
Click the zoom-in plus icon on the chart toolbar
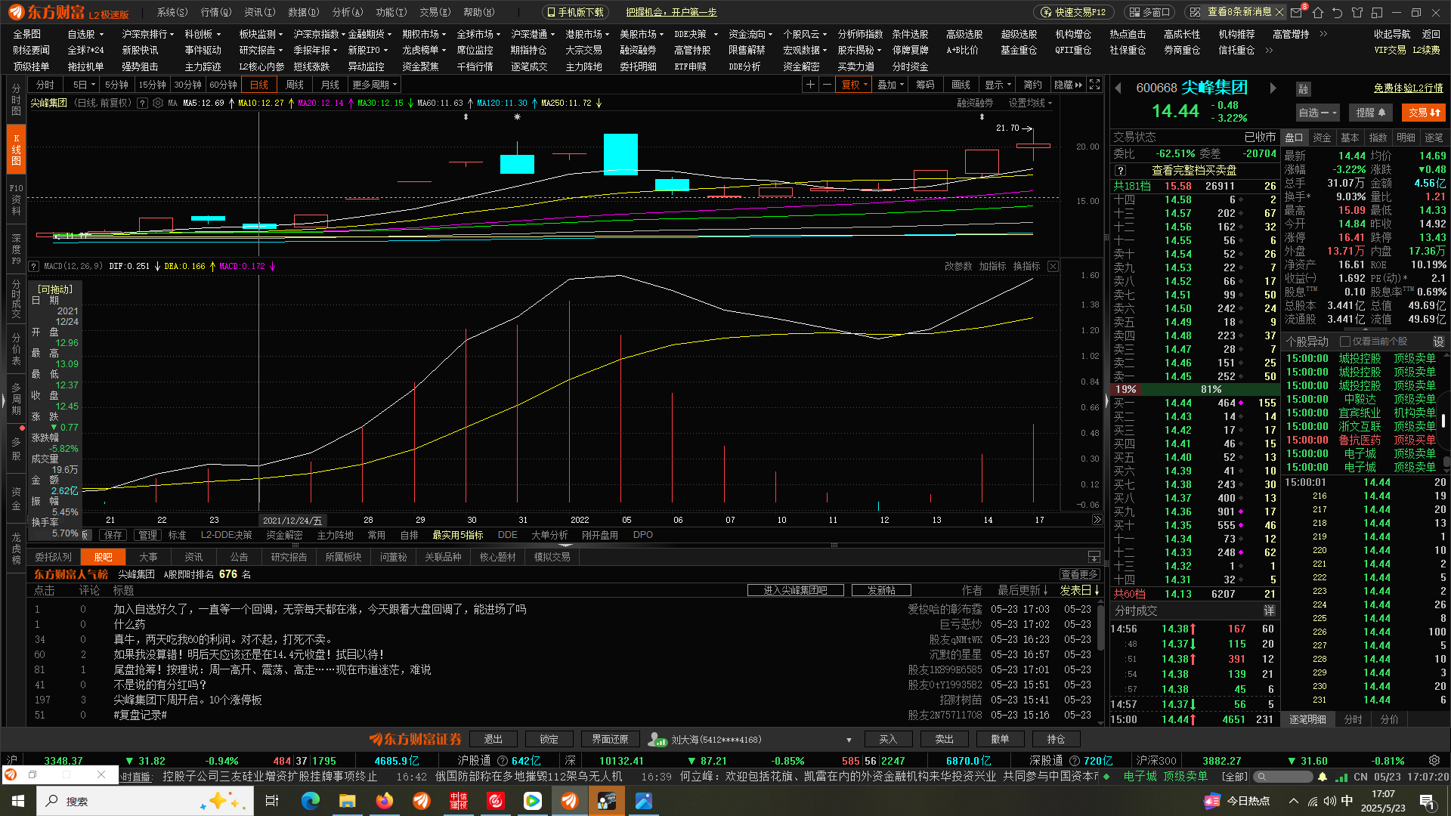[810, 85]
